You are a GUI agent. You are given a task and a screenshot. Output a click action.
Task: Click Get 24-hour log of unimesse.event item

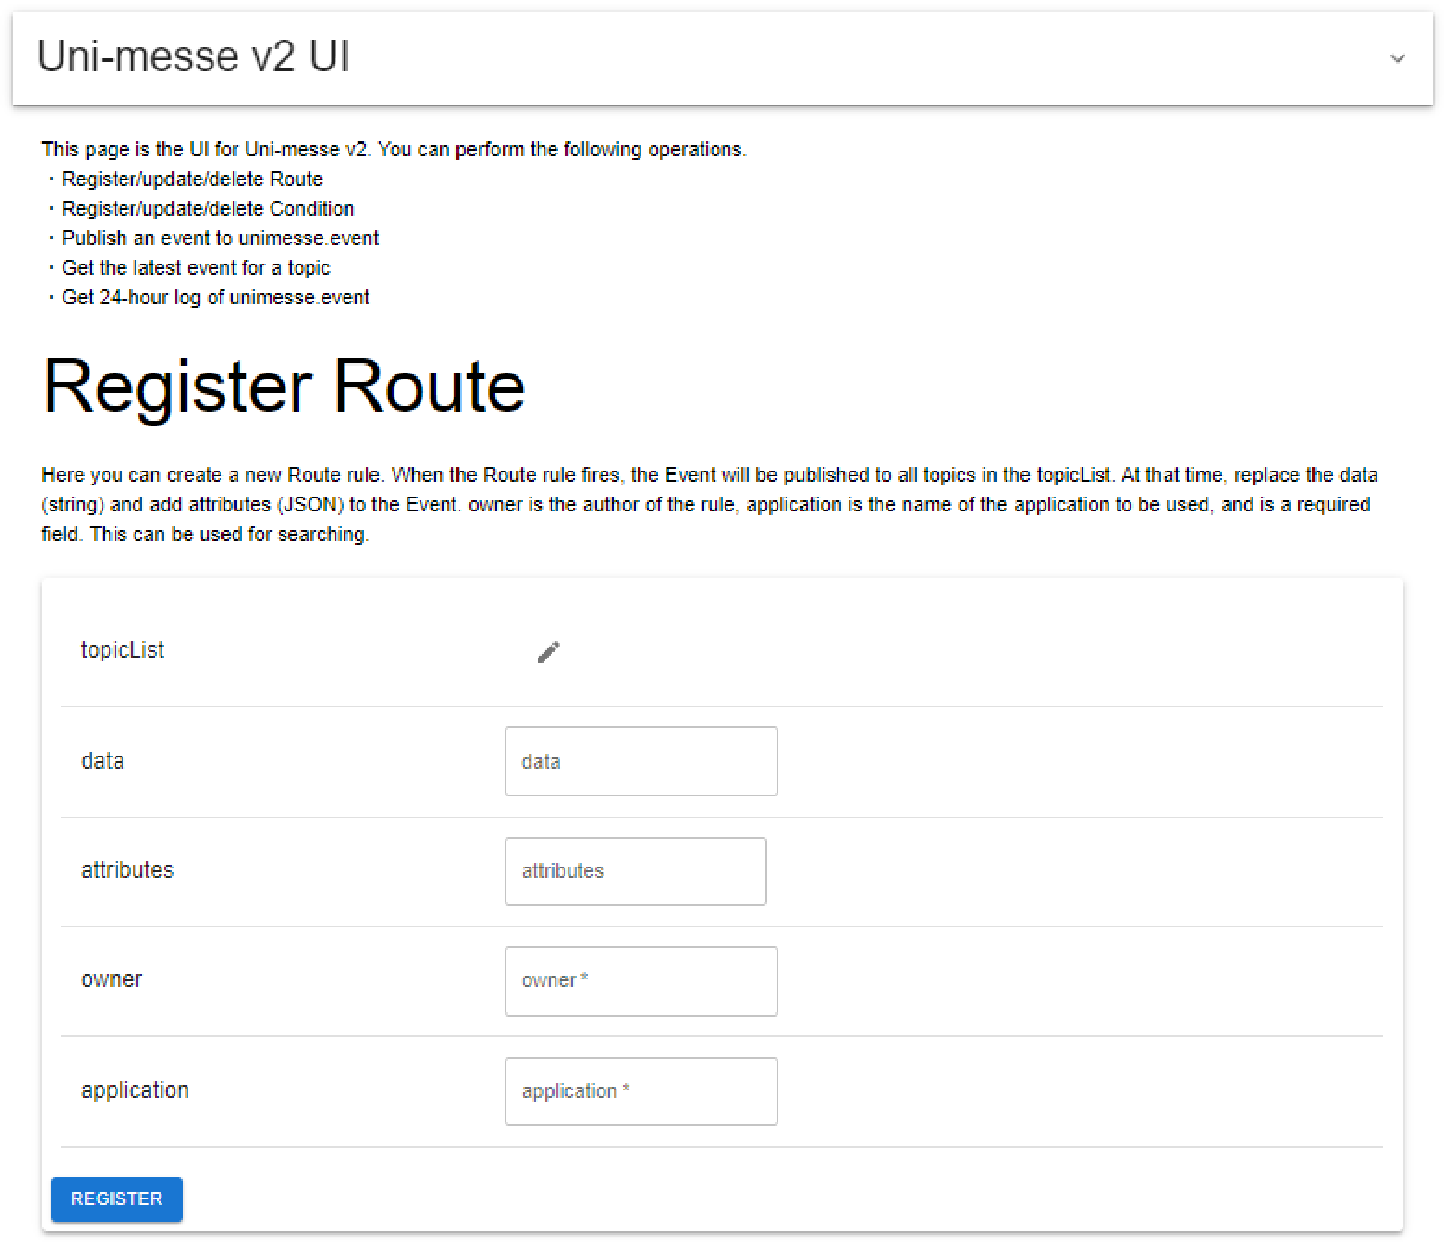(x=215, y=298)
